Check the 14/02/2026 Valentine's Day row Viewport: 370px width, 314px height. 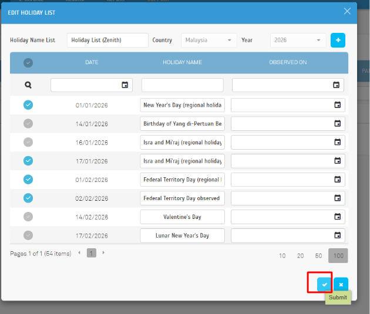point(28,217)
